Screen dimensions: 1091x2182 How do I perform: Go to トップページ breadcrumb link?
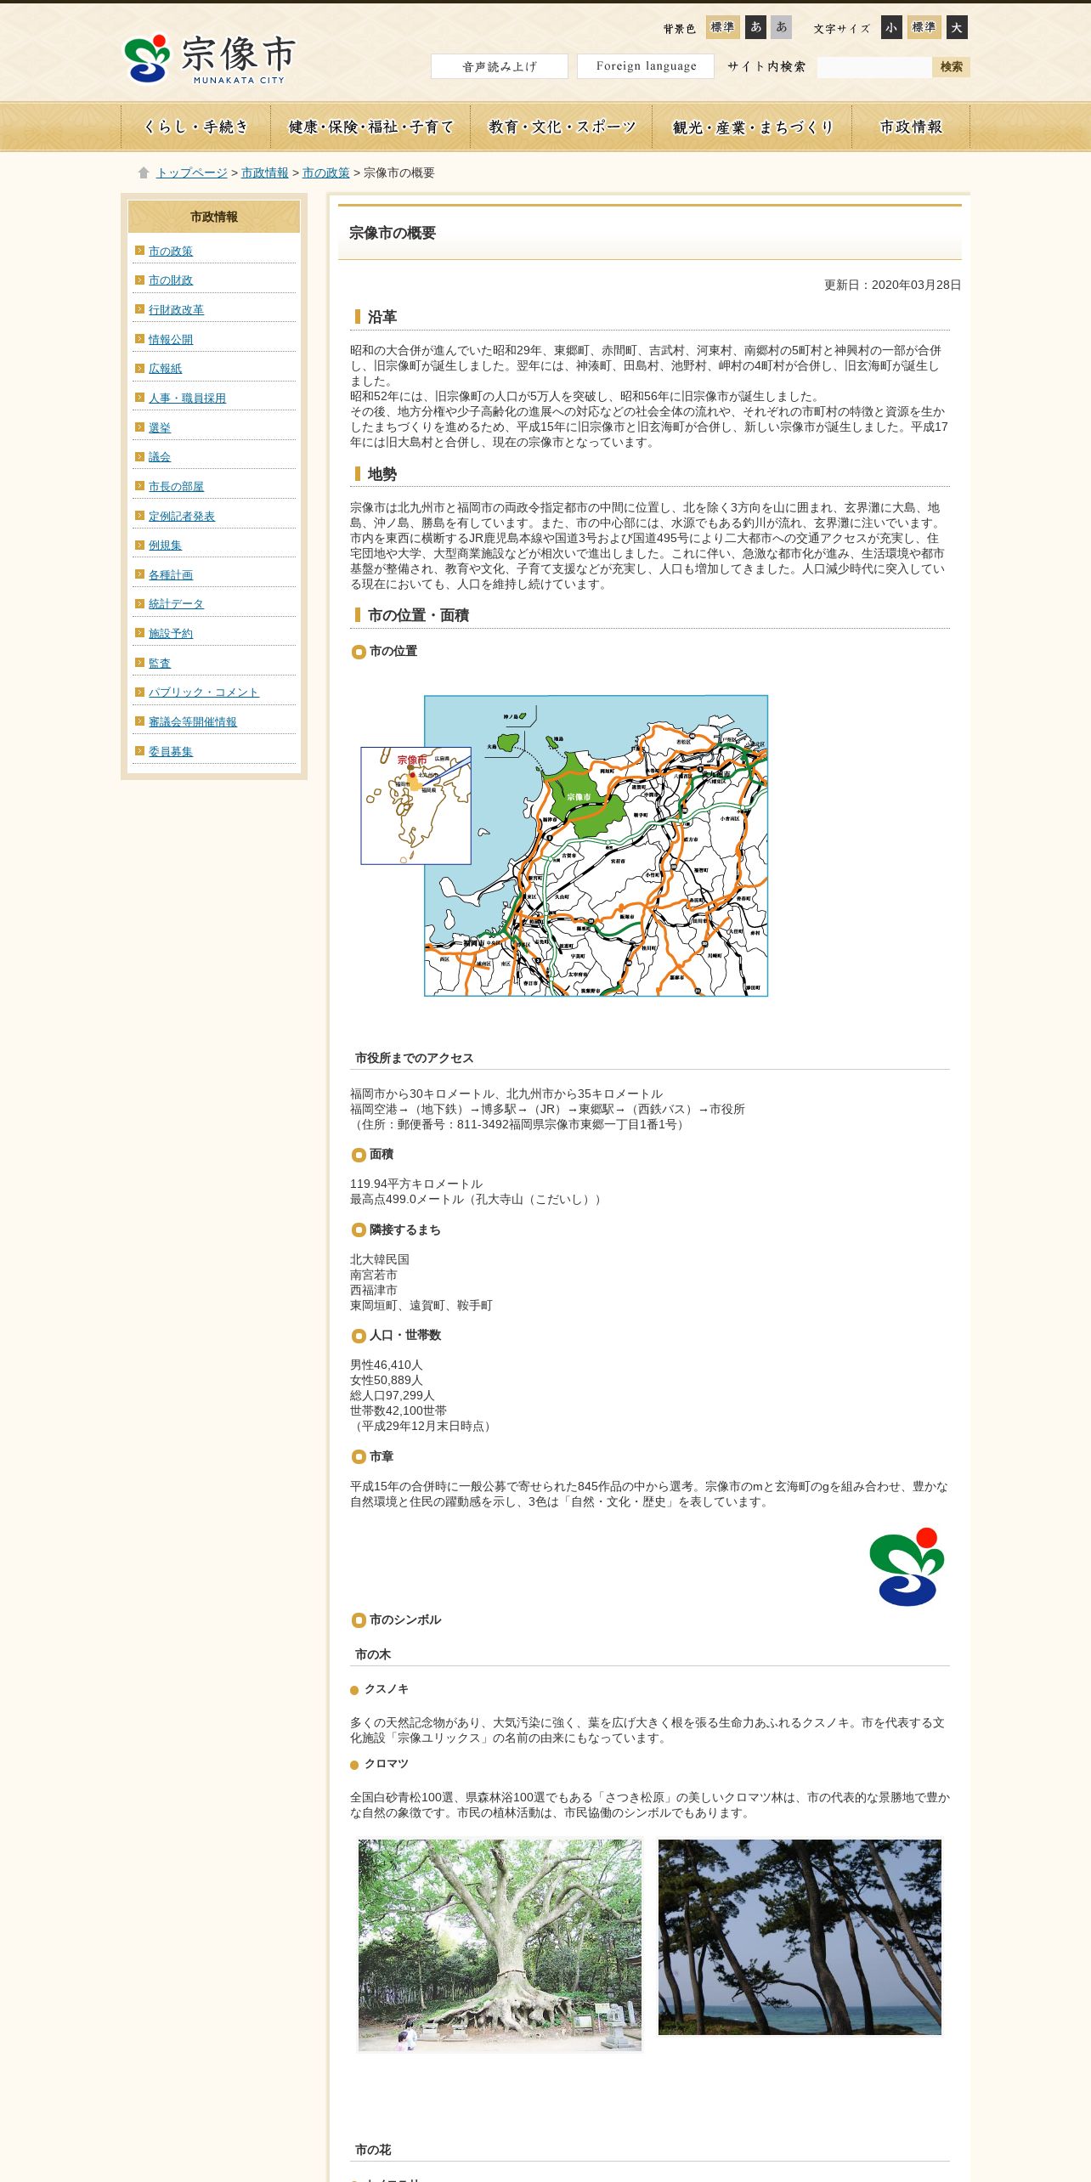(x=192, y=172)
